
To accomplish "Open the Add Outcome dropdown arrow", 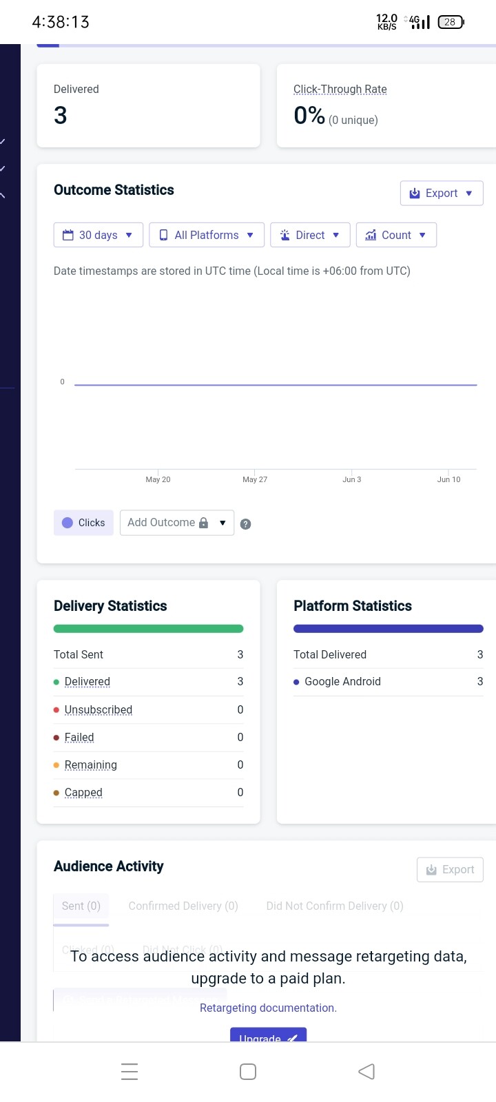I will coord(223,523).
